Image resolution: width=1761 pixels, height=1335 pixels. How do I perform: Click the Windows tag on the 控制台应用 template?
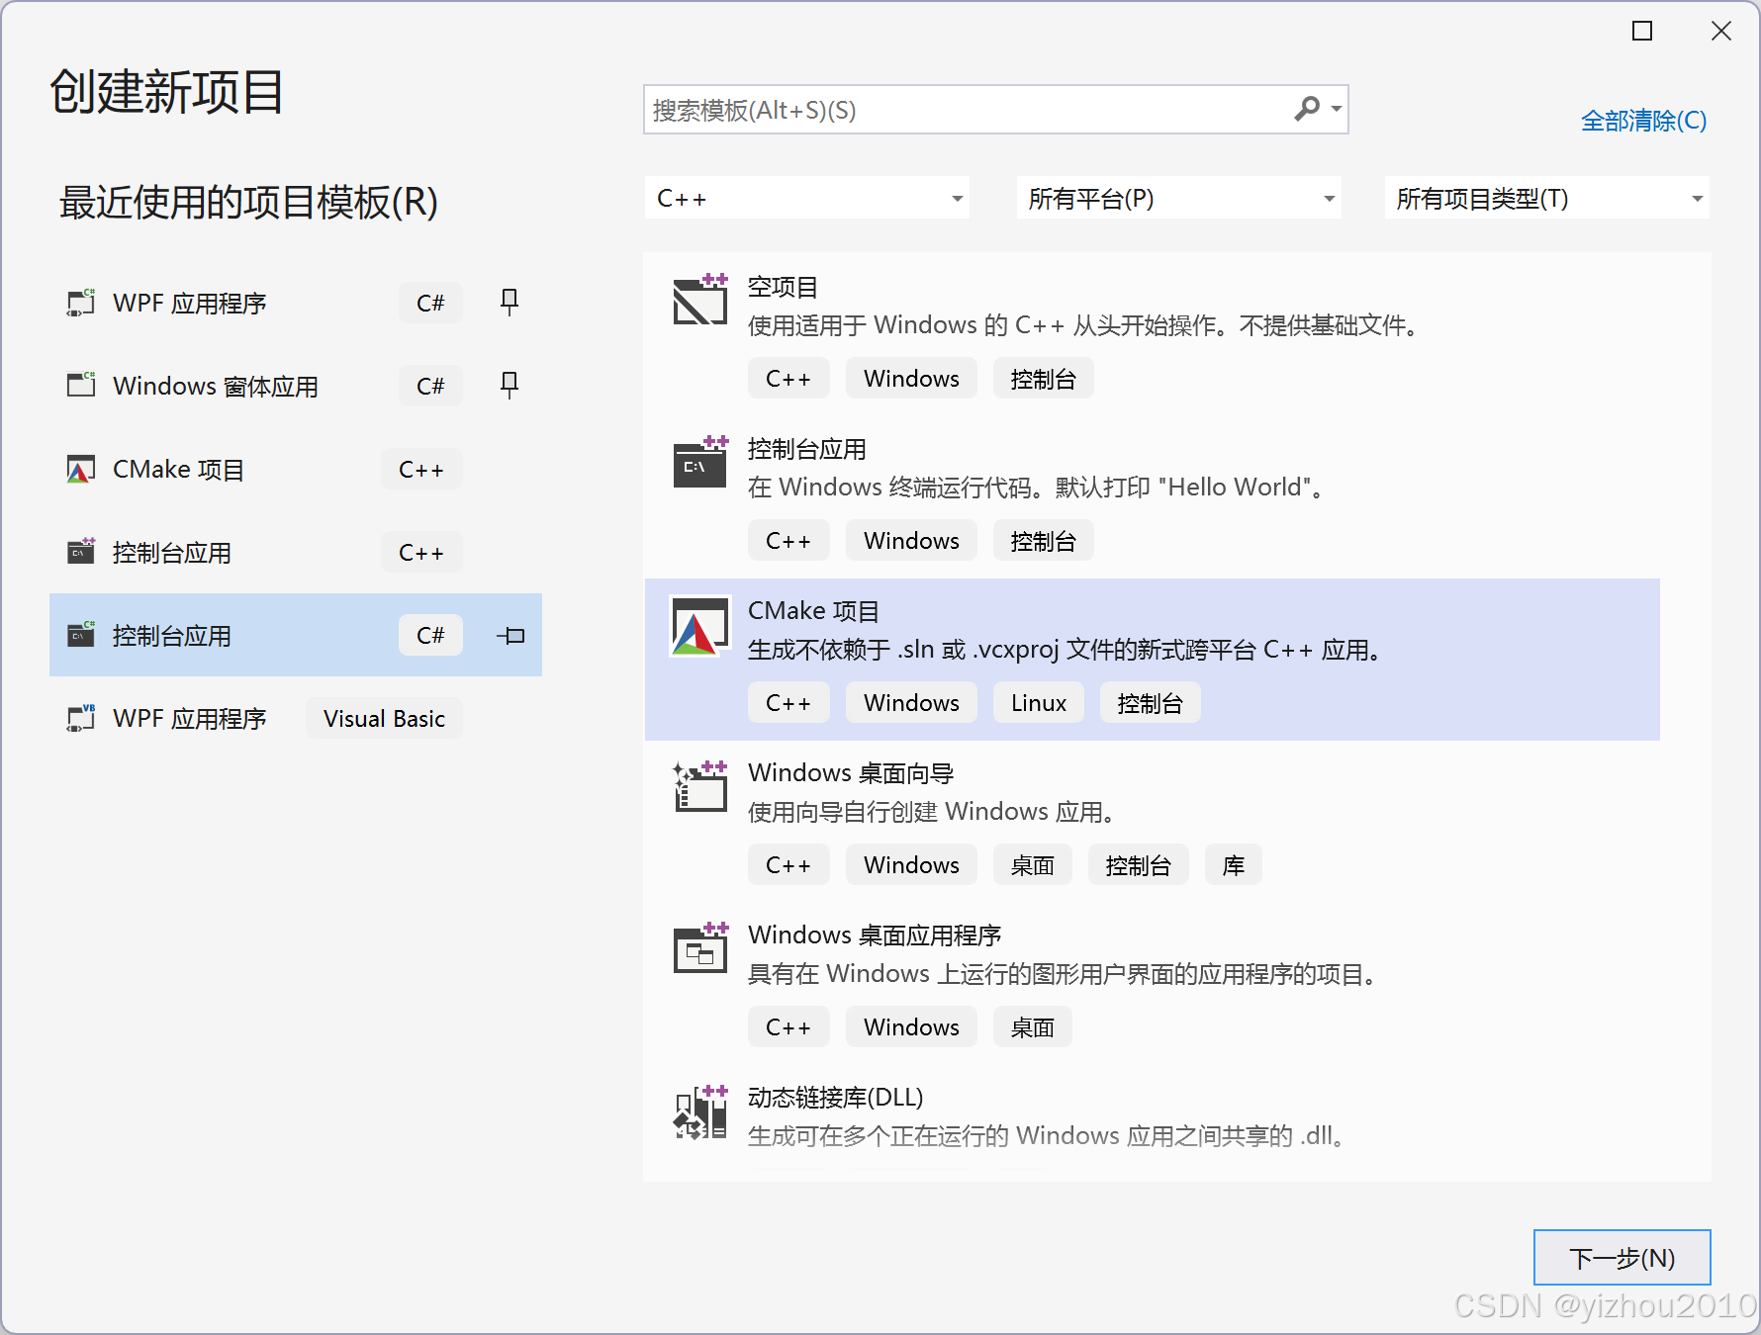[911, 540]
